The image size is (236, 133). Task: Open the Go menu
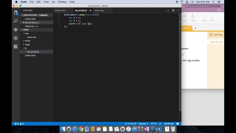point(53,2)
